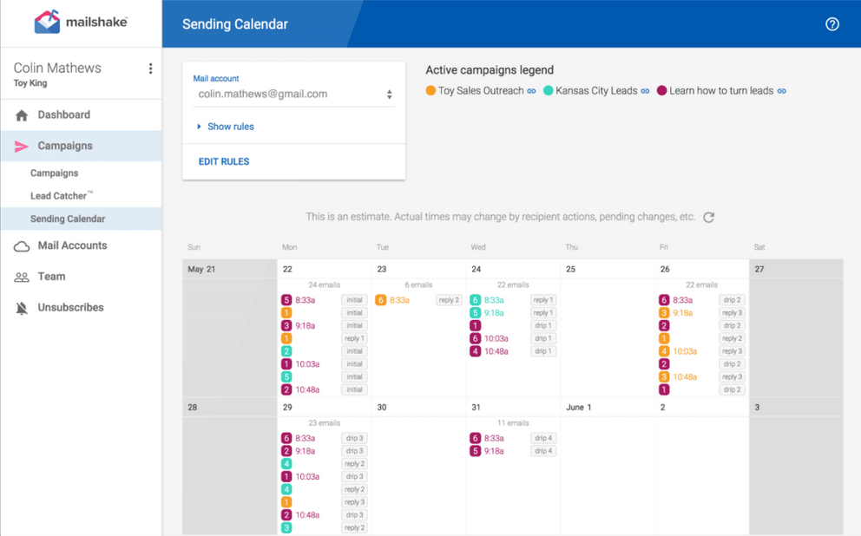Viewport: 861px width, 536px height.
Task: Click the 10:03a time on May 24
Action: [x=496, y=338]
